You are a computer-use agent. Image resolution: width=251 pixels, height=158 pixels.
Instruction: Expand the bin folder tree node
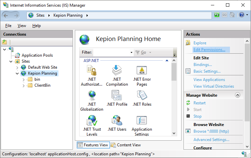[23, 79]
